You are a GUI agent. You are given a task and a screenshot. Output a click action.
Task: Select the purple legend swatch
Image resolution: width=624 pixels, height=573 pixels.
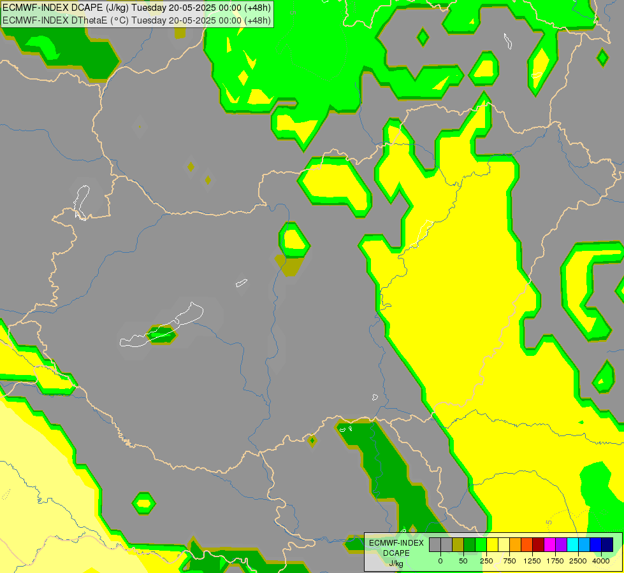tap(561, 545)
